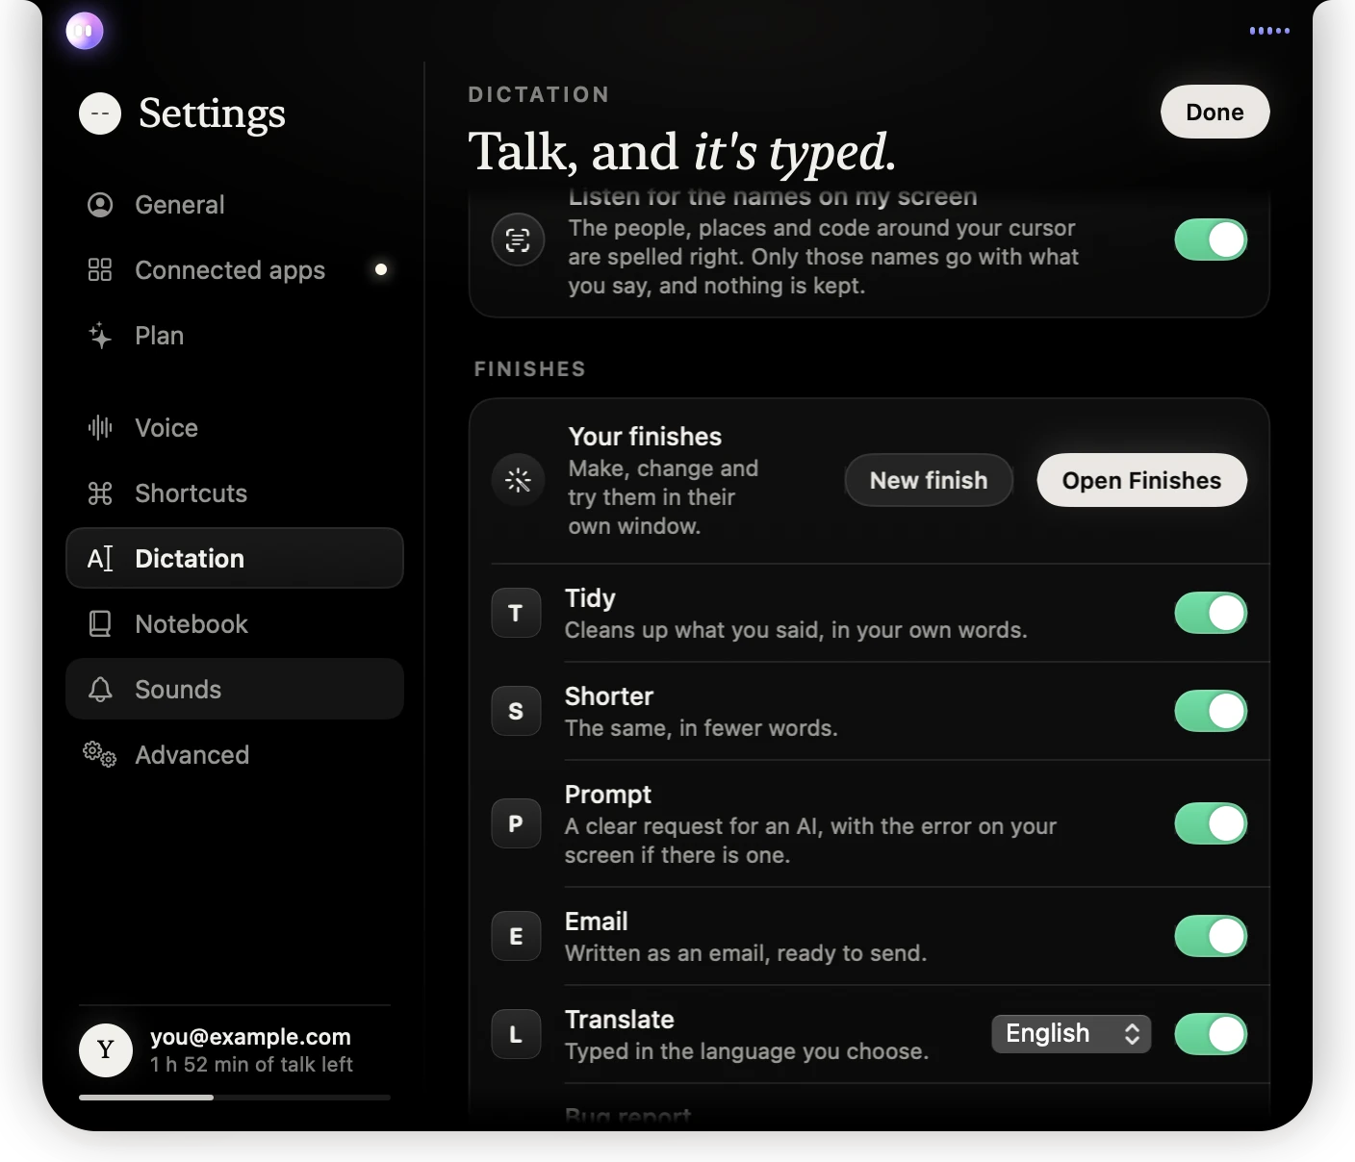Click 'The same, in fewer words.' description
Viewport: 1355px width, 1162px height.
tap(701, 728)
